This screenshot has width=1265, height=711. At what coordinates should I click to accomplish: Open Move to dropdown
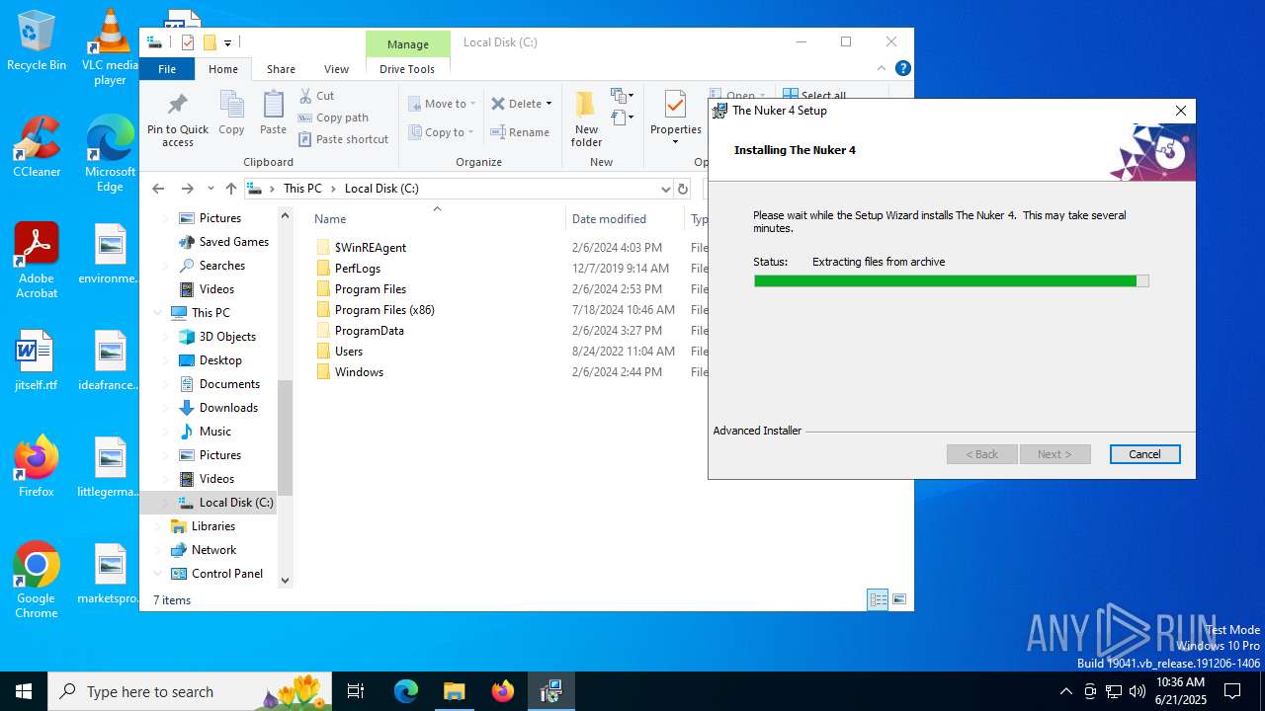[x=441, y=104]
